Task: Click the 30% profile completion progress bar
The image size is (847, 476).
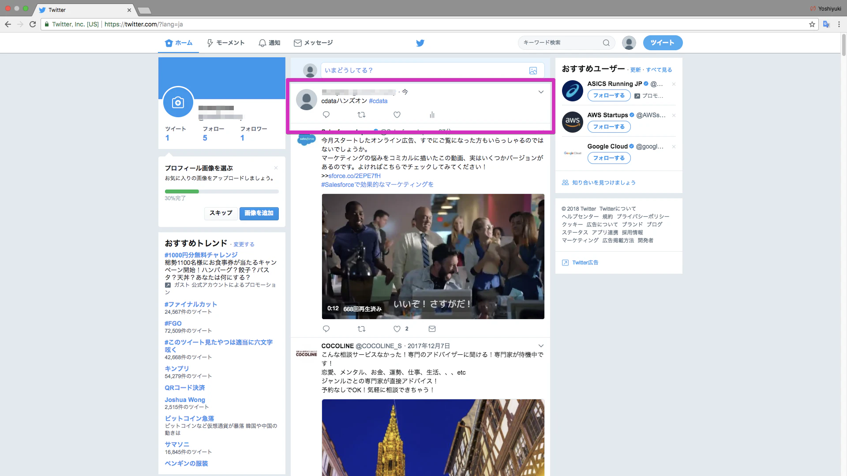Action: point(221,191)
